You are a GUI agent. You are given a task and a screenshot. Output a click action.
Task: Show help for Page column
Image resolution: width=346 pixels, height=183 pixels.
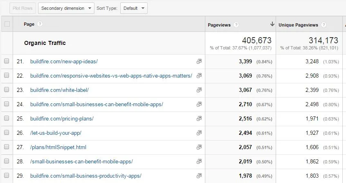(x=40, y=24)
